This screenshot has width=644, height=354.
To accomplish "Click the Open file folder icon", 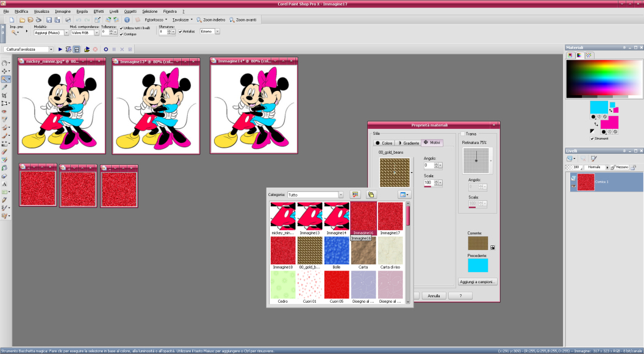I will click(x=22, y=20).
